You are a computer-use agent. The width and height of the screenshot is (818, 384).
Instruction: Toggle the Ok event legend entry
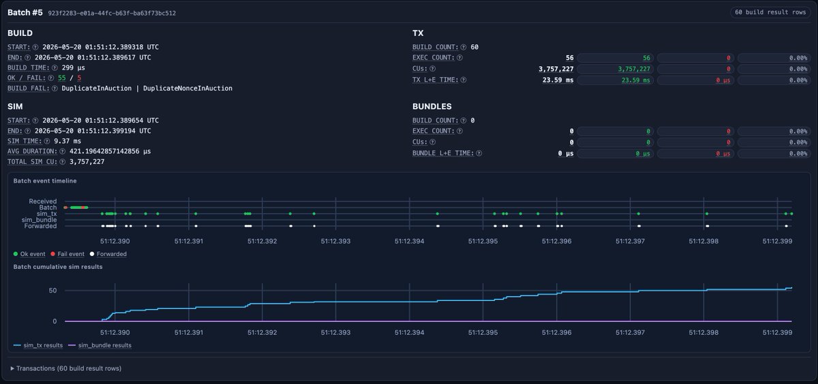point(30,253)
